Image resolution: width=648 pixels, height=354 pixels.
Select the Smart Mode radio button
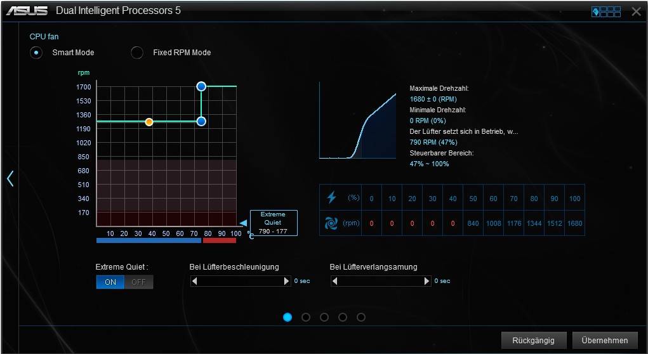pyautogui.click(x=36, y=53)
